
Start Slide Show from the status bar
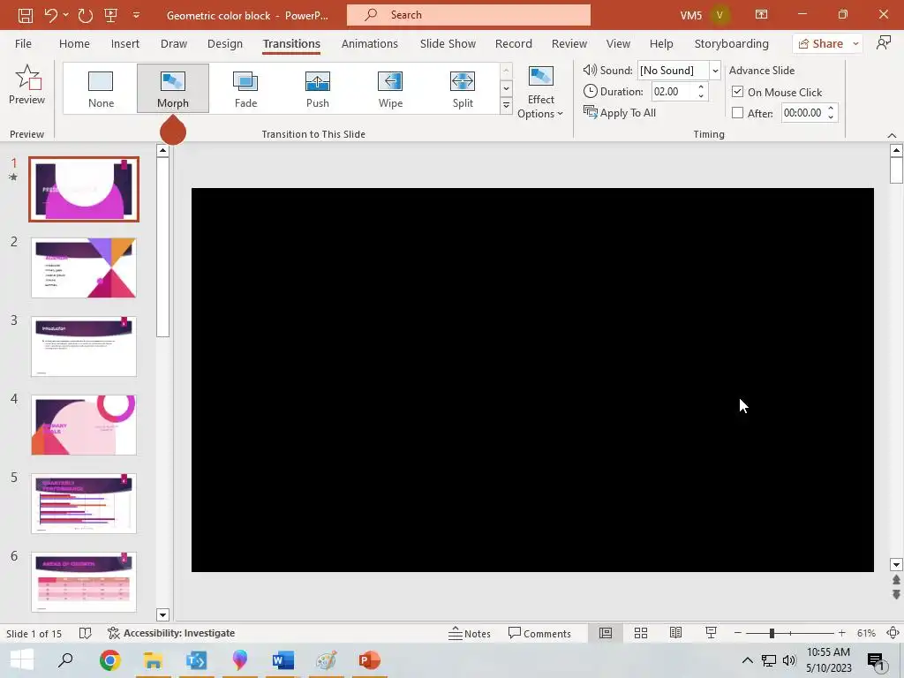(711, 633)
